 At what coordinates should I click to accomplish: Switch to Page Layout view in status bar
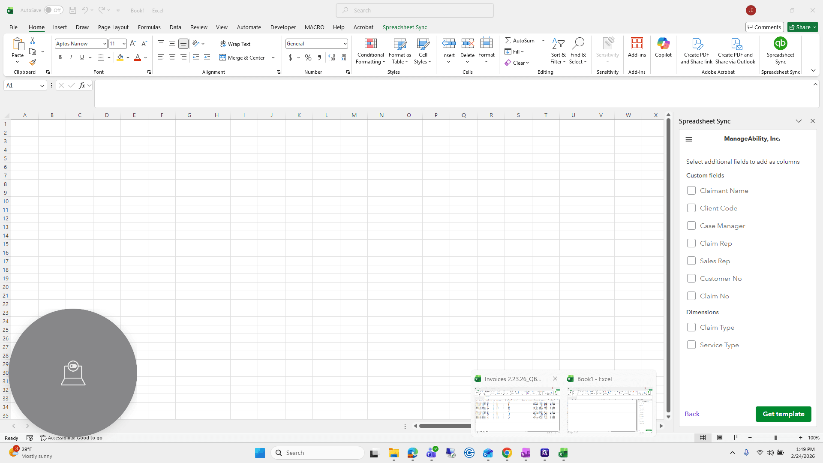(x=720, y=438)
